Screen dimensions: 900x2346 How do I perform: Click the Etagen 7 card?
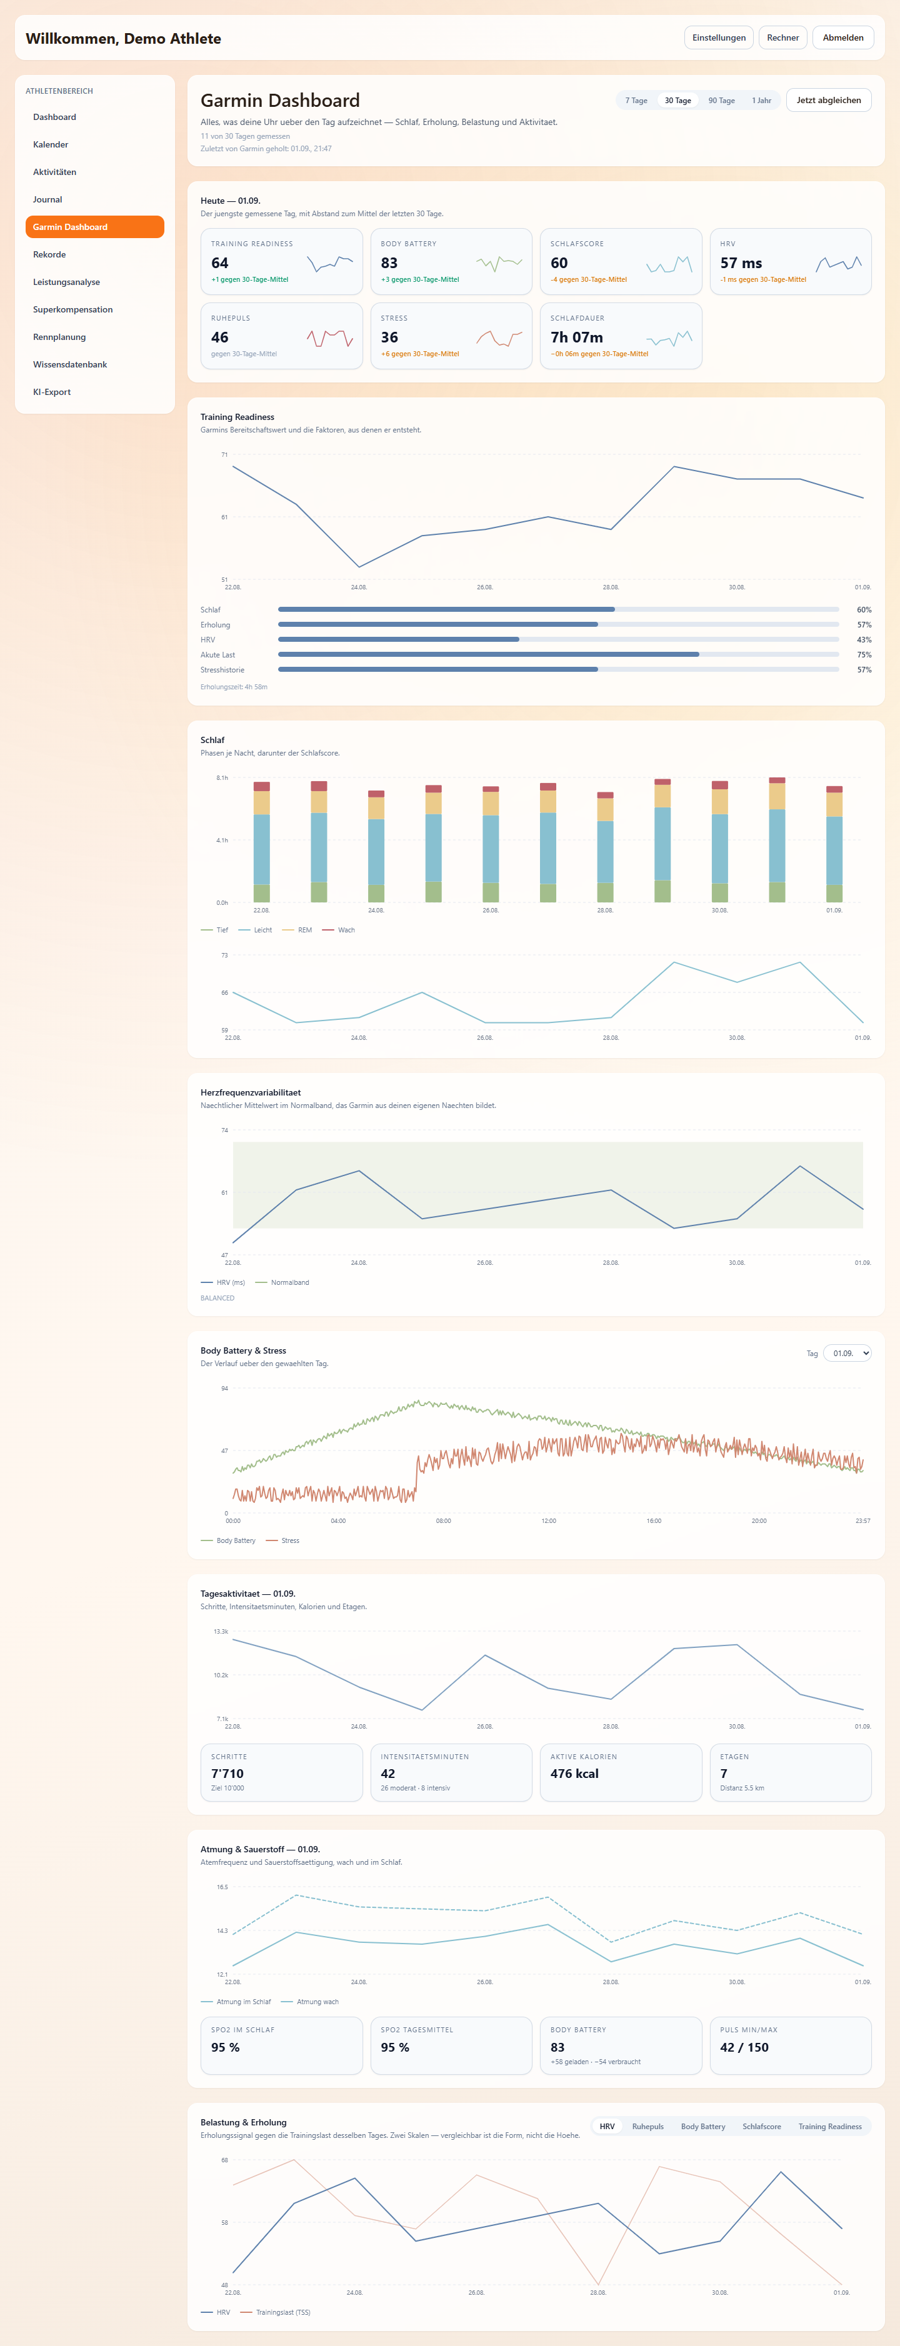(791, 1772)
